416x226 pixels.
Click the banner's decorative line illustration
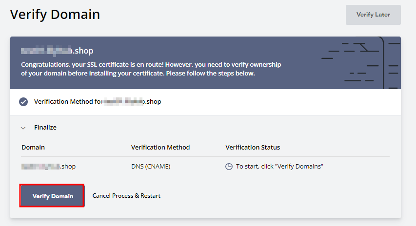coord(361,62)
